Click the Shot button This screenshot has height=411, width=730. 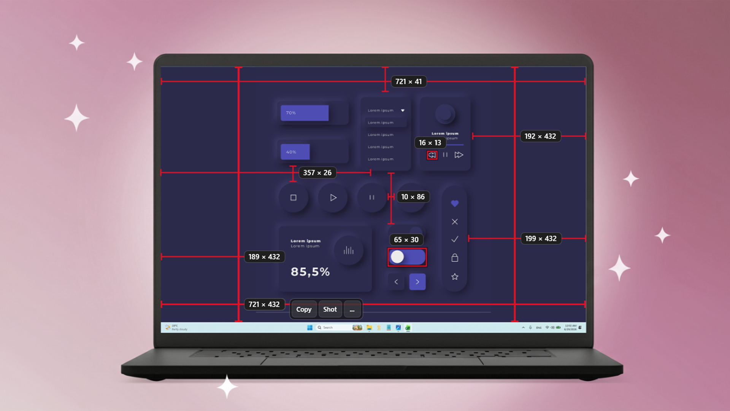click(x=330, y=309)
